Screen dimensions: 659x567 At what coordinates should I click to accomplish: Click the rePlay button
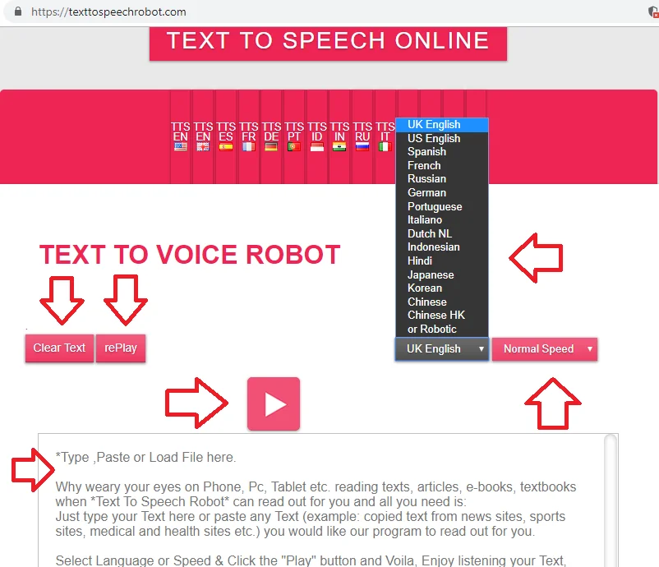tap(121, 348)
